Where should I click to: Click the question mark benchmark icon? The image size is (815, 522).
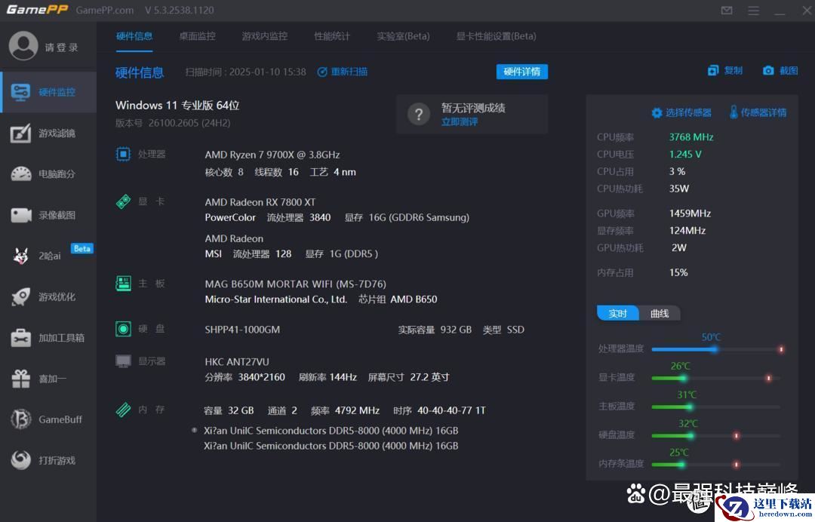[x=418, y=114]
